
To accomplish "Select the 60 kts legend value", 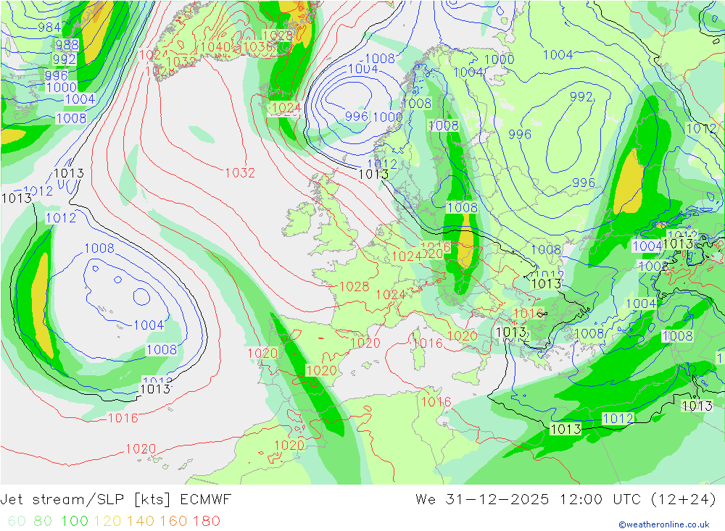I will point(17,521).
